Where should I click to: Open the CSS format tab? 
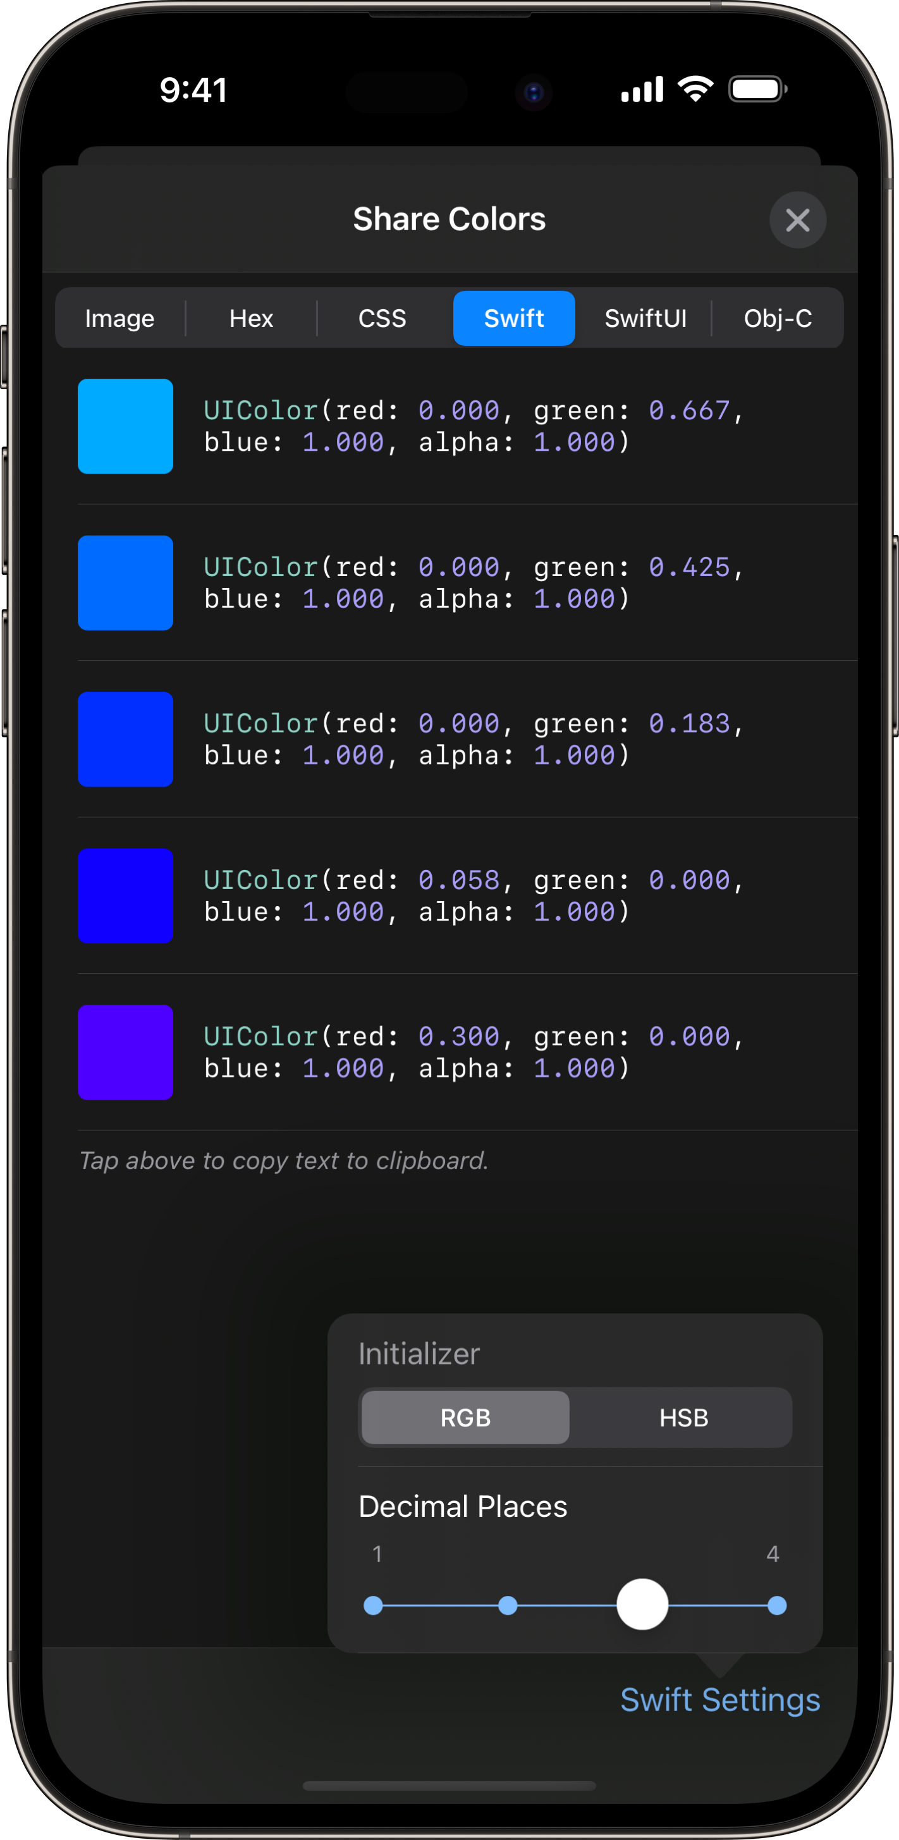[x=382, y=319]
